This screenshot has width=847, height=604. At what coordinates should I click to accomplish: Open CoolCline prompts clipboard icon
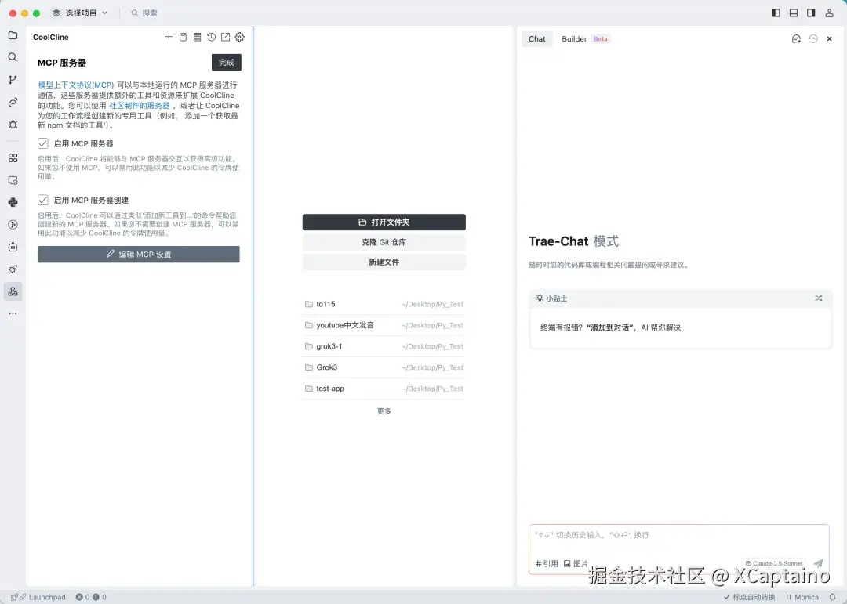[183, 37]
